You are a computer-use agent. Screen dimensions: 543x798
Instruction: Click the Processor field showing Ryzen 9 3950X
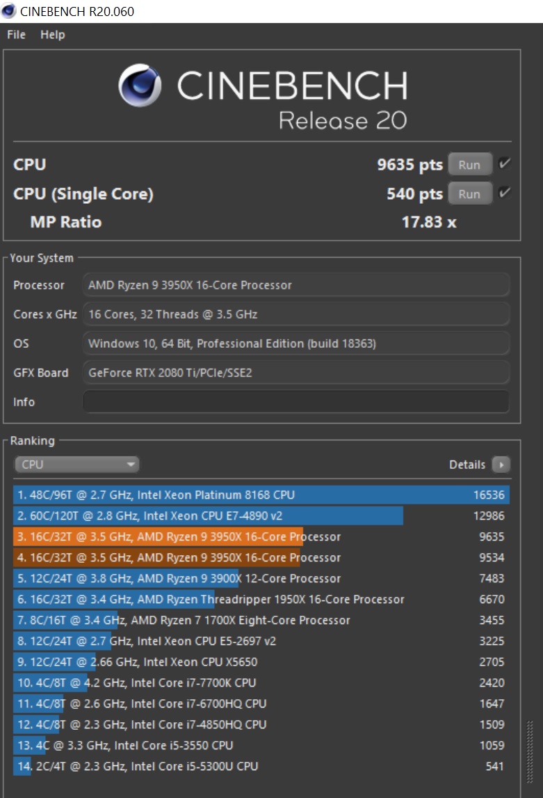pos(296,285)
